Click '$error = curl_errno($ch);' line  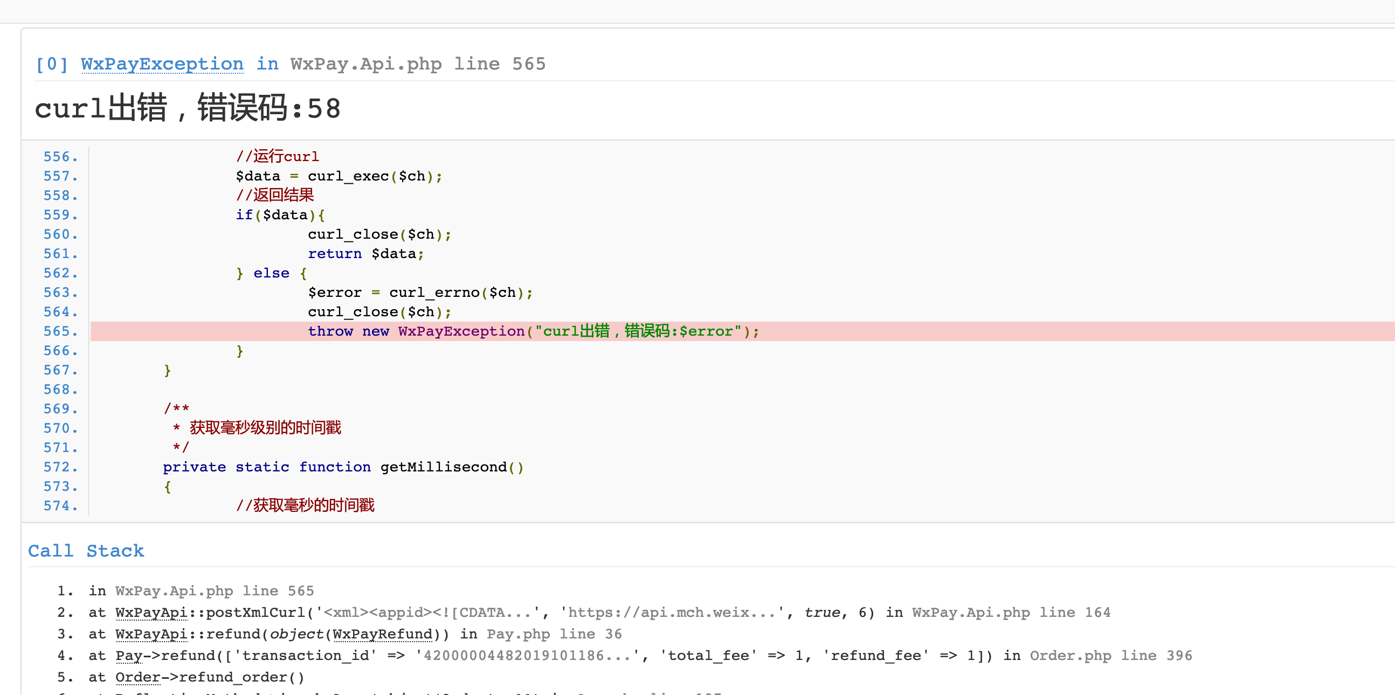[x=421, y=293]
